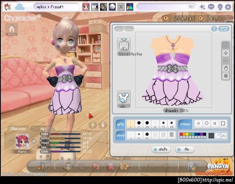235x184 pixels.
Task: Select the pencil draw tool
Action: coord(226,46)
